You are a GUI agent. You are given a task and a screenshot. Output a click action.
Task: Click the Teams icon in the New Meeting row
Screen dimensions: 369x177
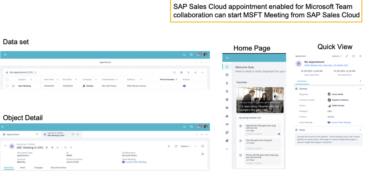coord(184,86)
